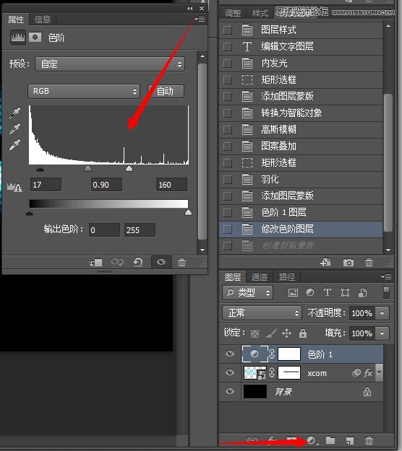
Task: Open the Properties panel flyout menu
Action: pos(200,19)
